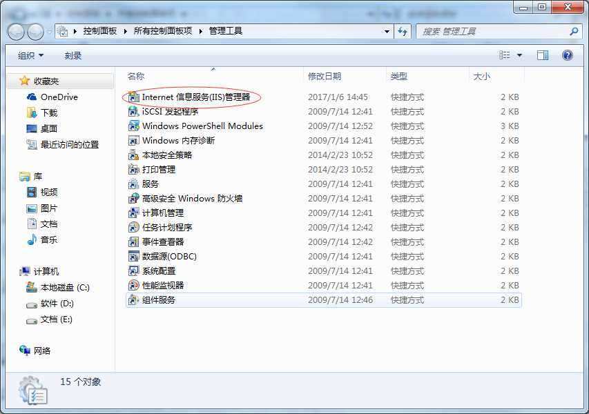Image resolution: width=589 pixels, height=414 pixels.
Task: Go to 桌面 in the sidebar
Action: click(42, 129)
